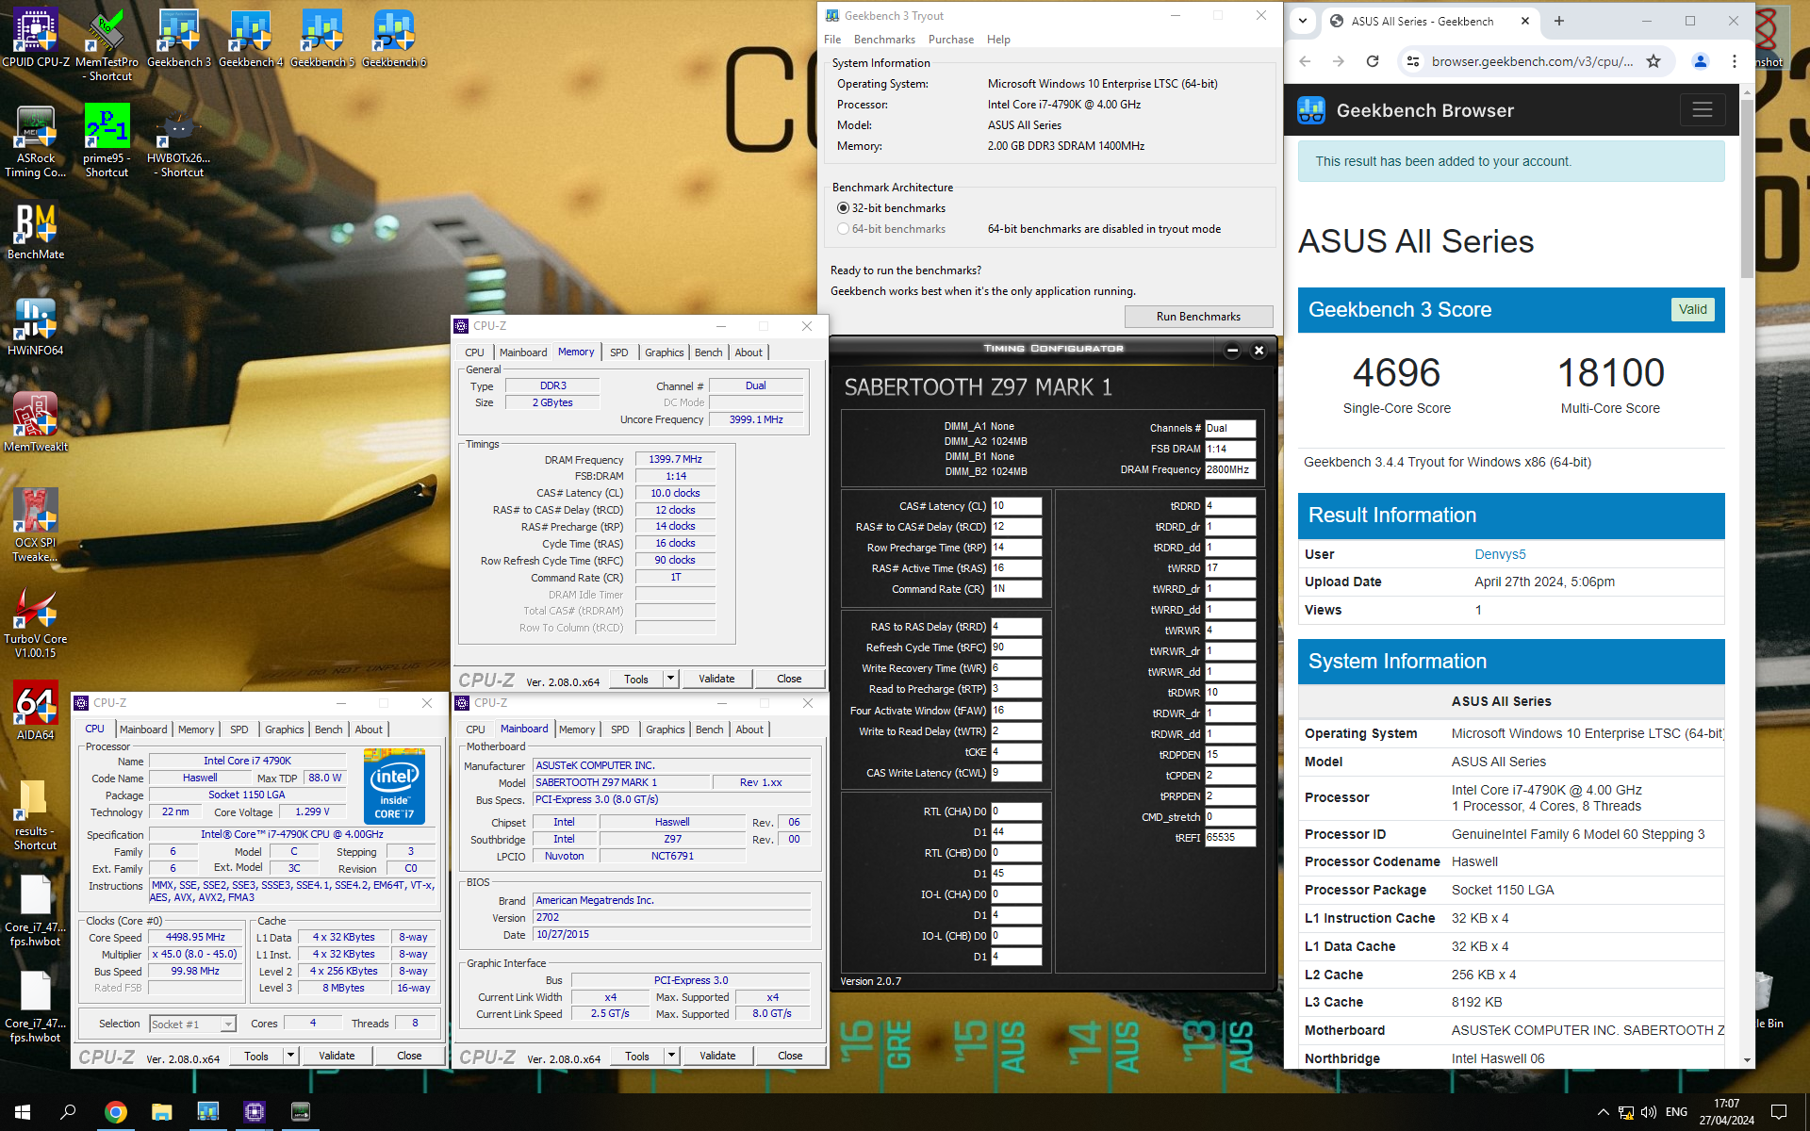Image resolution: width=1810 pixels, height=1131 pixels.
Task: Reload the Geekbench browser page
Action: coord(1373,61)
